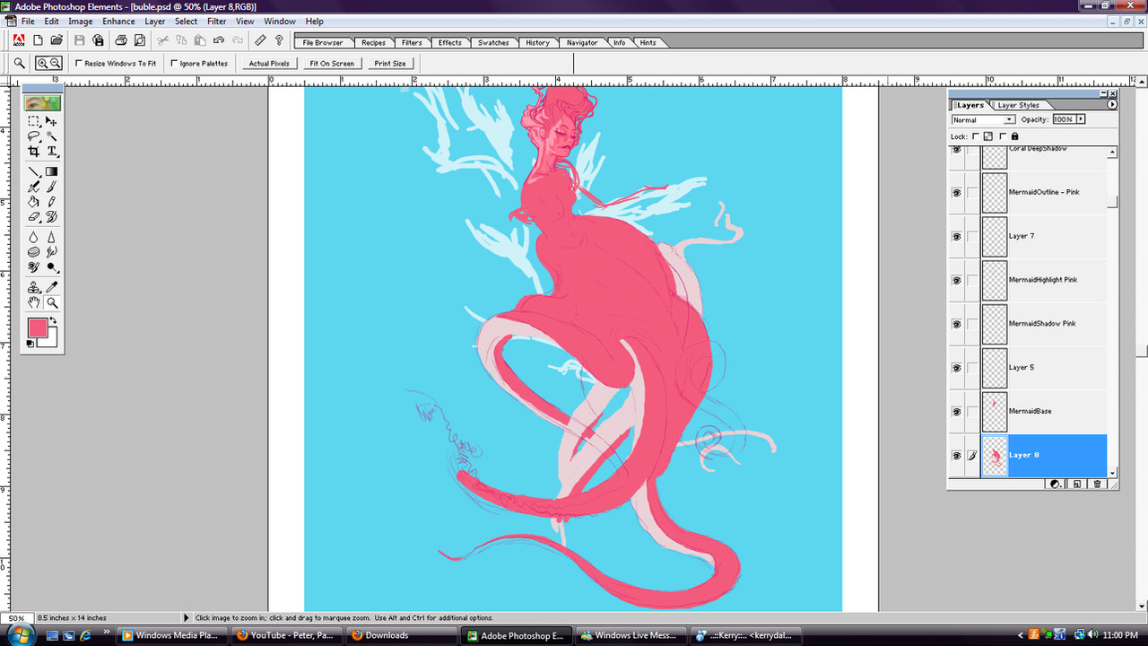Select the Eyedropper tool
1148x646 pixels.
[51, 288]
